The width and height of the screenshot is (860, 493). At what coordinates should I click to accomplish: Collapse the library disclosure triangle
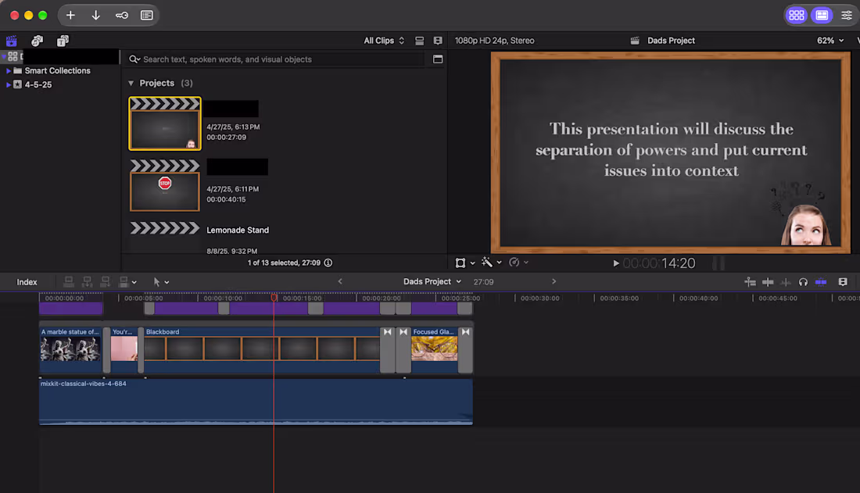click(x=4, y=56)
